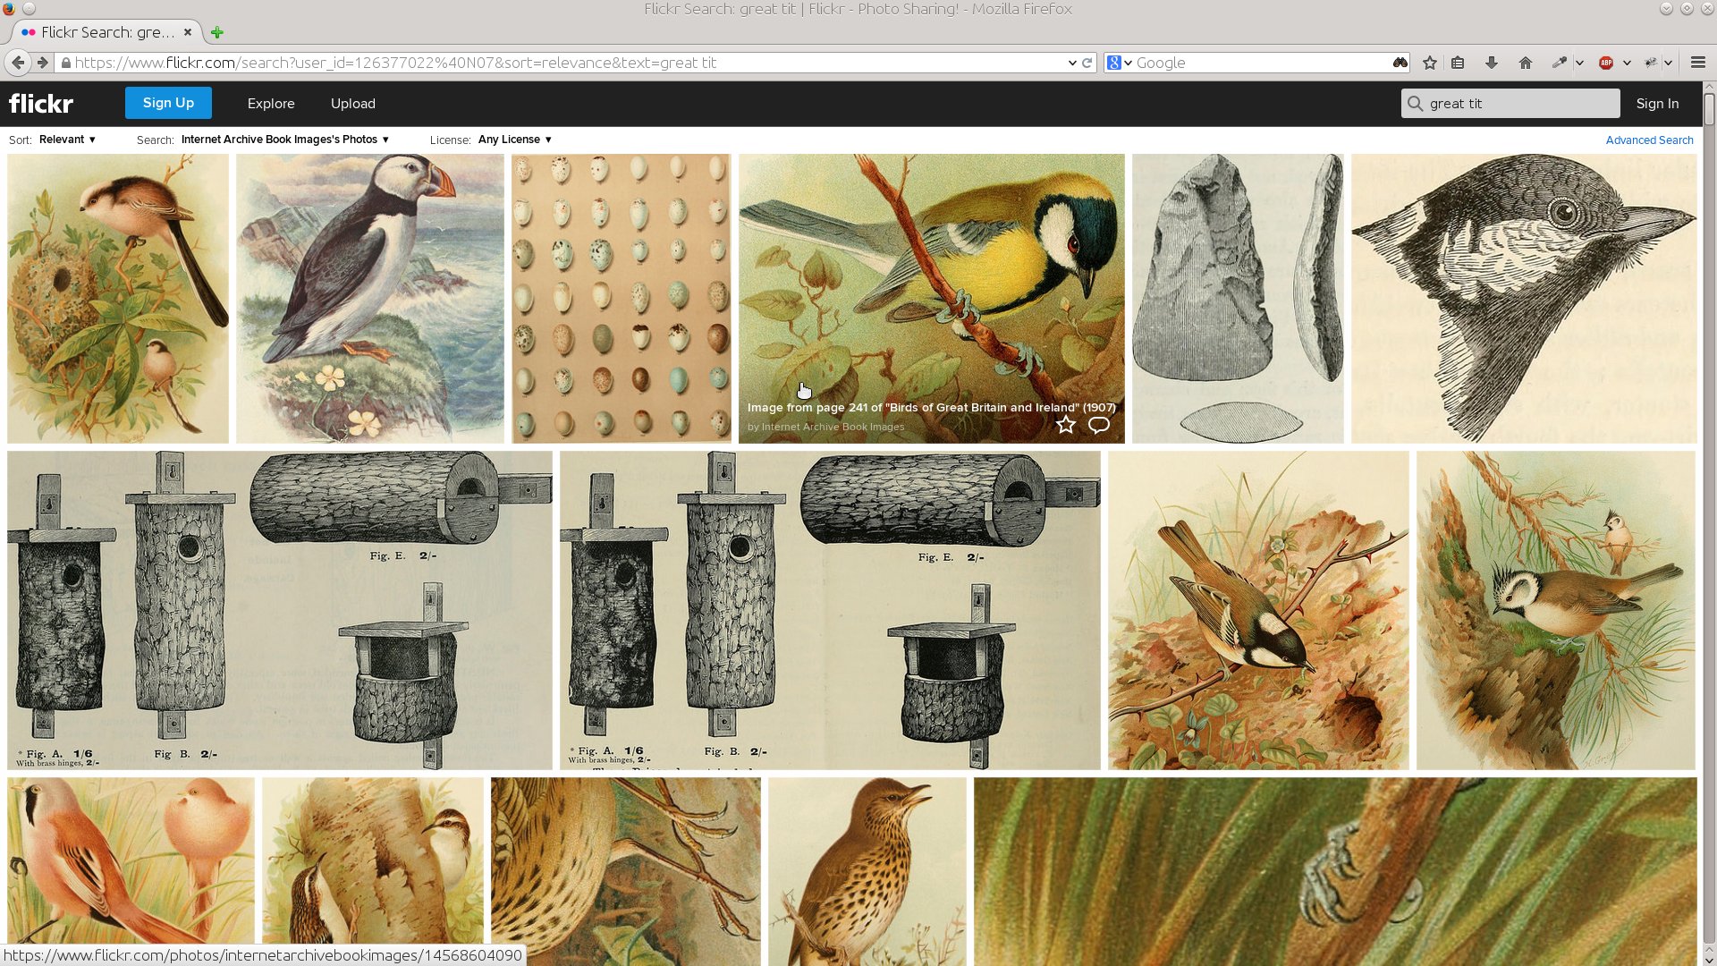Expand the search engine chooser arrow

tap(1129, 63)
